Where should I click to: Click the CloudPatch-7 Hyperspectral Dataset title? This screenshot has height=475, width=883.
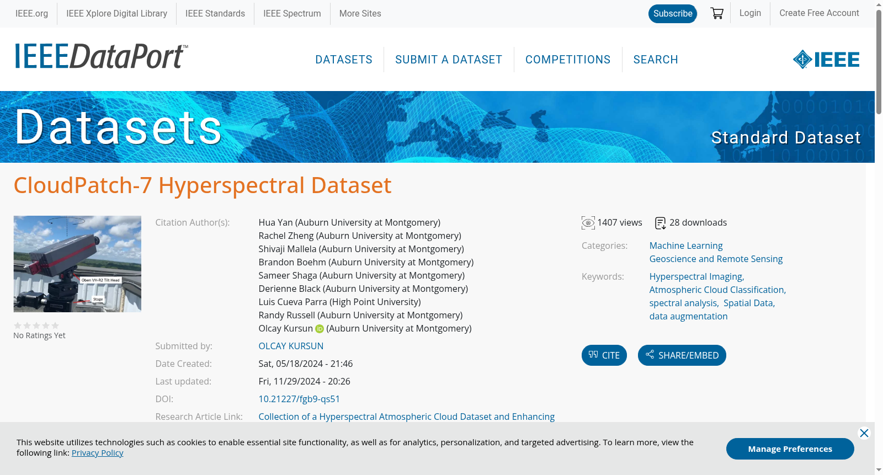click(203, 185)
